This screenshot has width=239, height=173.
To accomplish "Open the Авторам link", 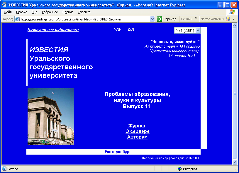I will [137, 137].
